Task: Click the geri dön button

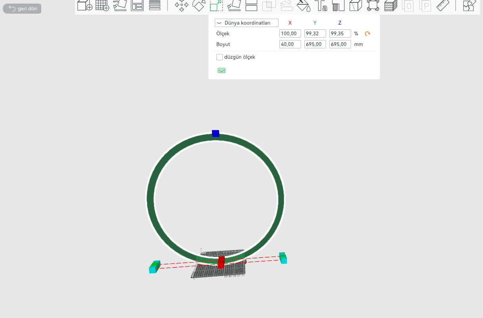Action: click(x=22, y=9)
